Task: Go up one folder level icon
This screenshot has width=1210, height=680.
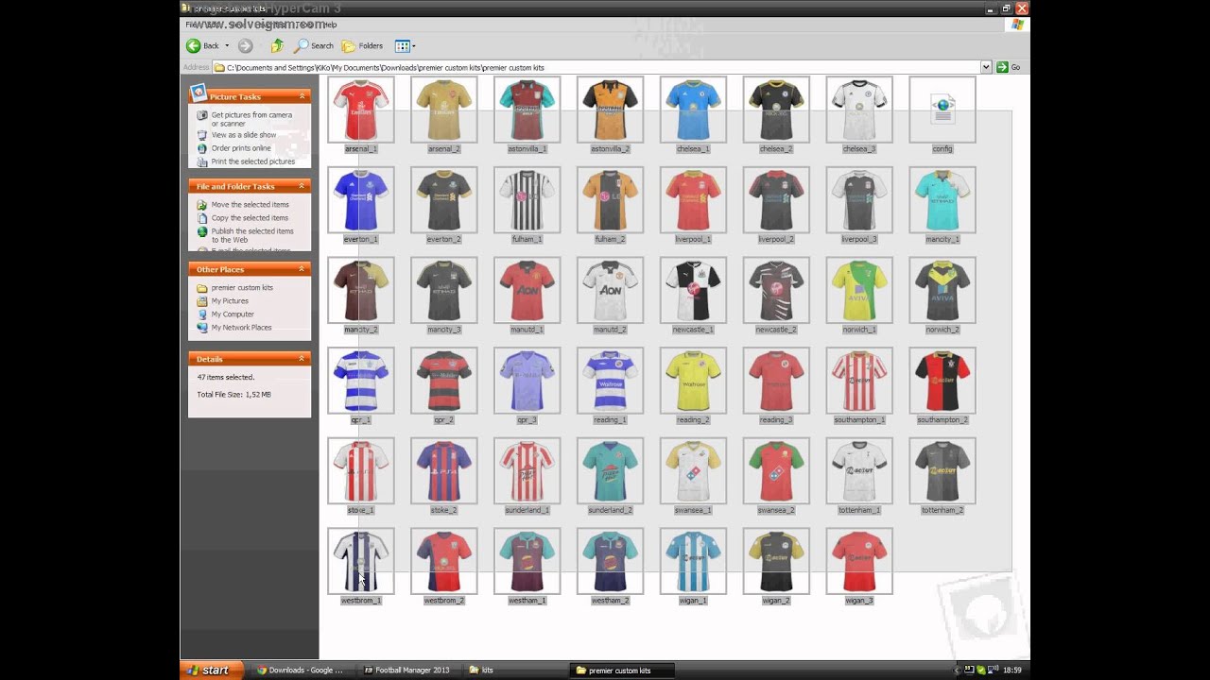Action: tap(277, 45)
